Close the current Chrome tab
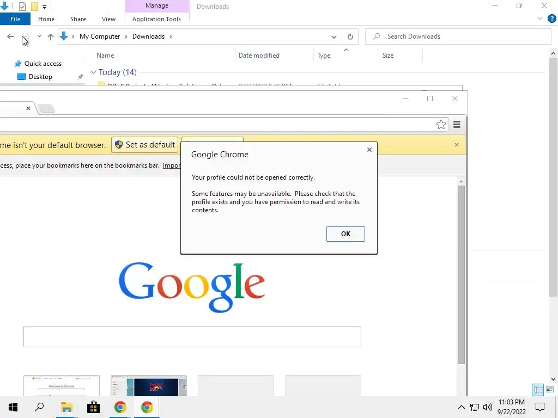The width and height of the screenshot is (558, 418). coord(28,108)
